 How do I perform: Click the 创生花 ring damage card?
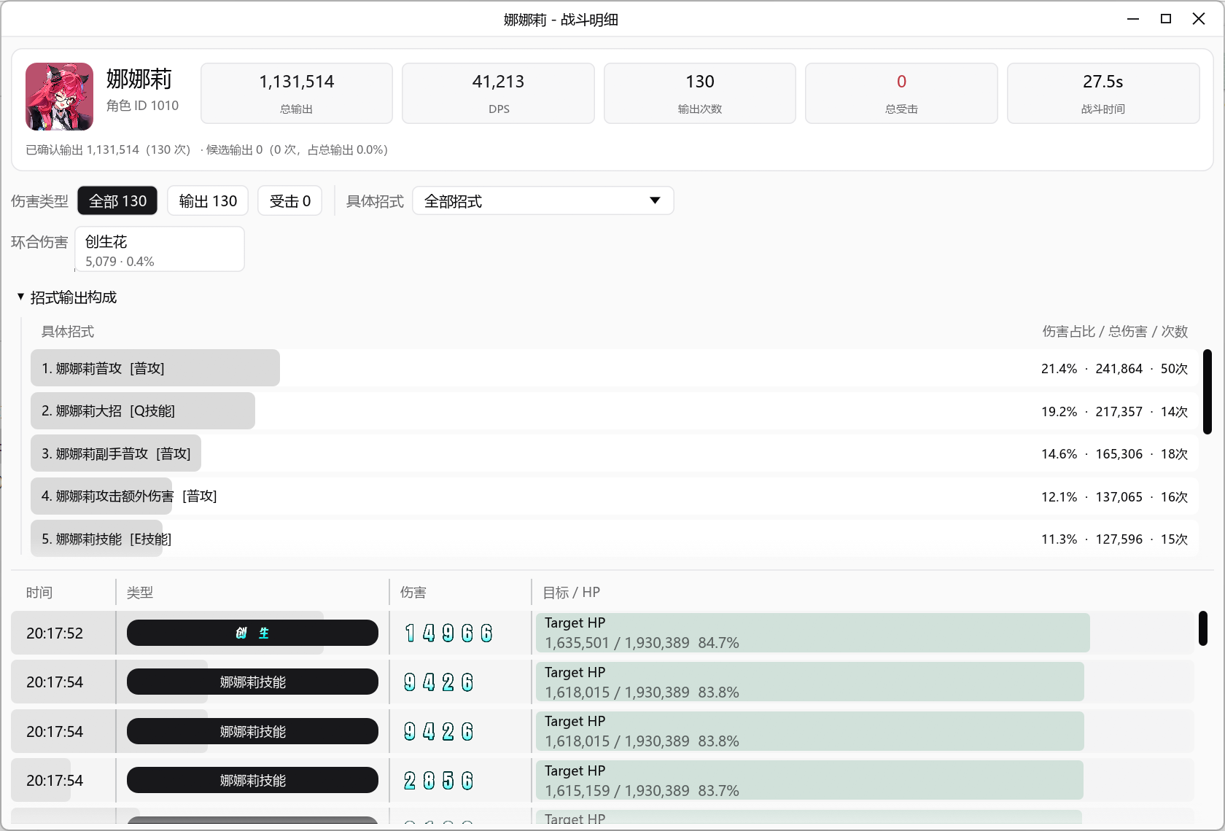160,249
